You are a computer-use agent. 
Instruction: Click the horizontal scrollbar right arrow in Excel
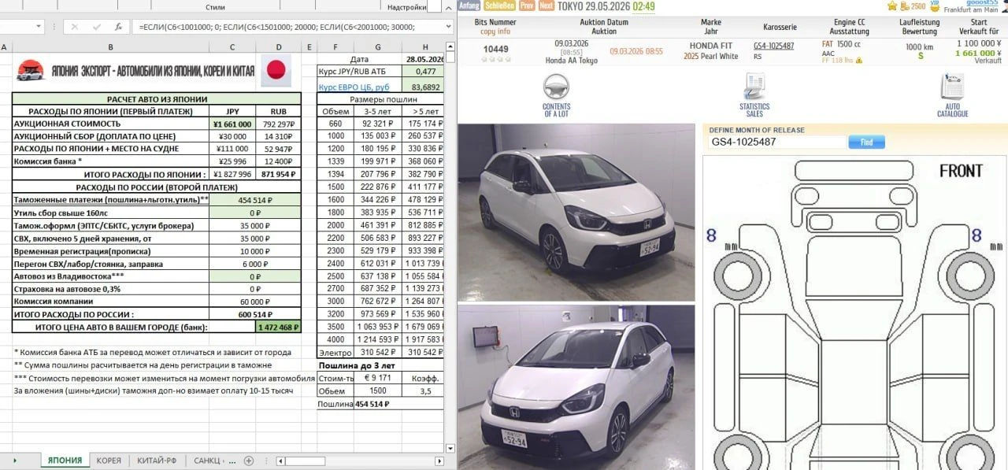438,461
